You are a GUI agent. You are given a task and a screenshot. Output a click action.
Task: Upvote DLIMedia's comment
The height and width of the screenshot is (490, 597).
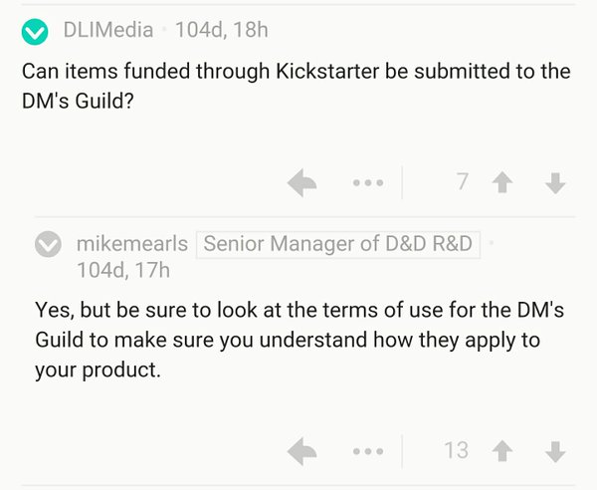coord(502,182)
